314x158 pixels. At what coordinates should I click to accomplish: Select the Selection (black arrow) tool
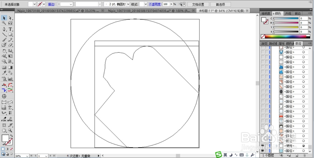point(4,18)
